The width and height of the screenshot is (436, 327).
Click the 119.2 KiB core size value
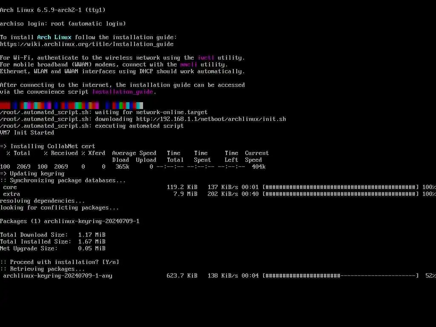tap(182, 187)
